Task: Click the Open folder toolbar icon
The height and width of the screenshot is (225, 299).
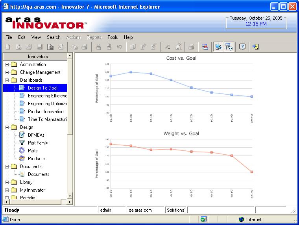Action: [x=29, y=47]
